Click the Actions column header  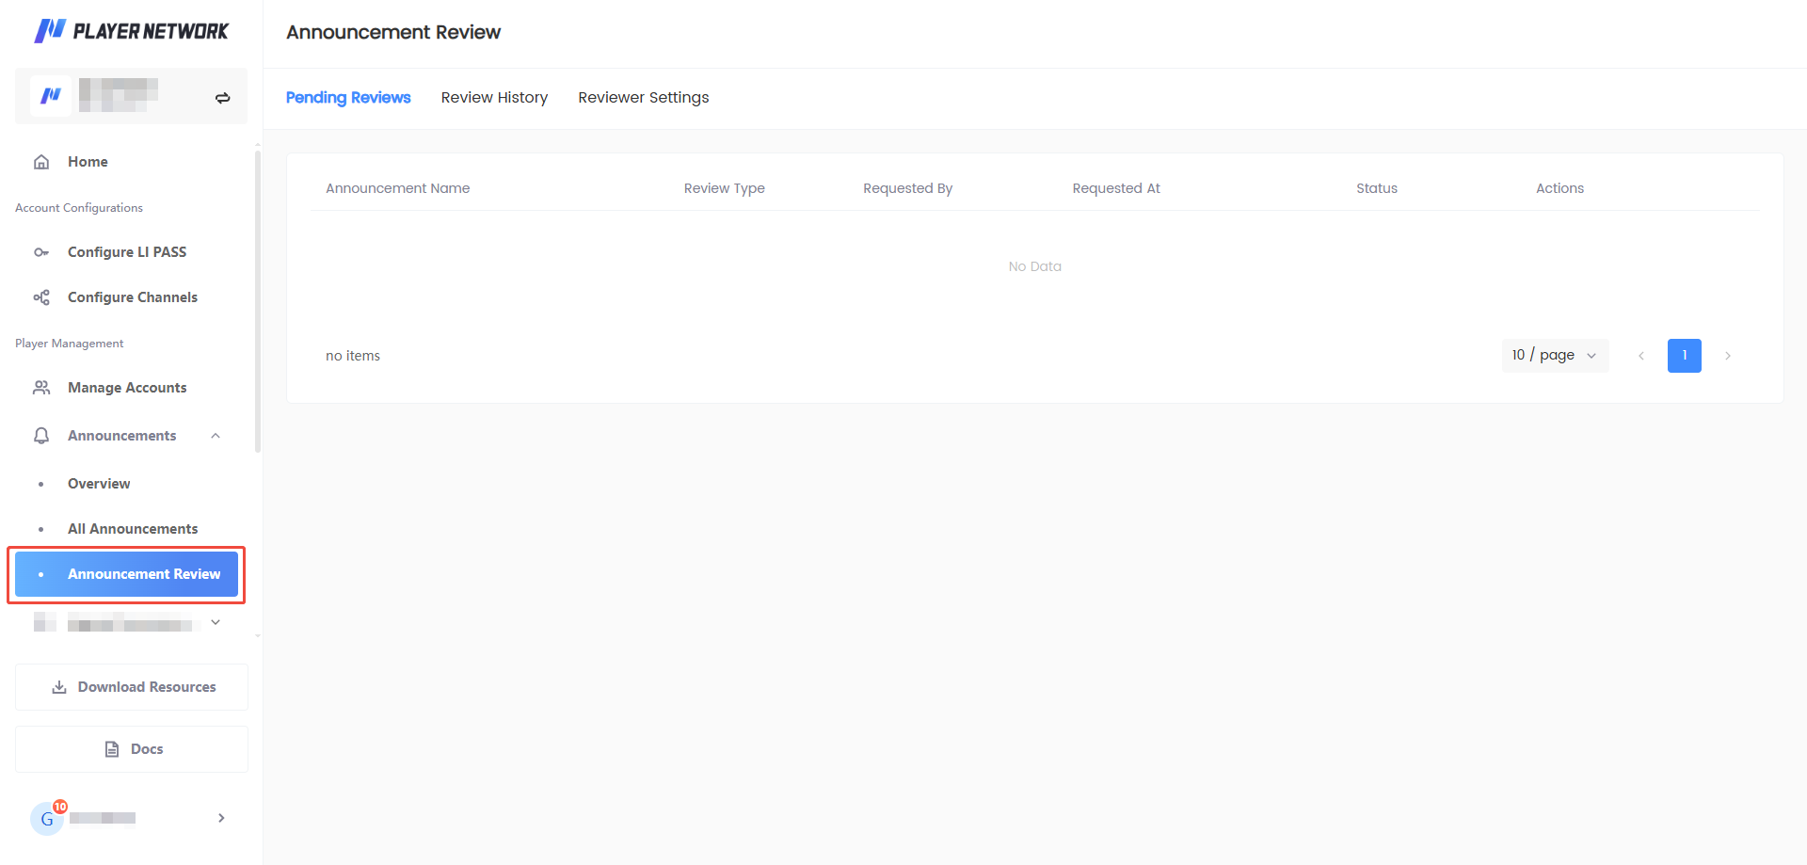1560,188
